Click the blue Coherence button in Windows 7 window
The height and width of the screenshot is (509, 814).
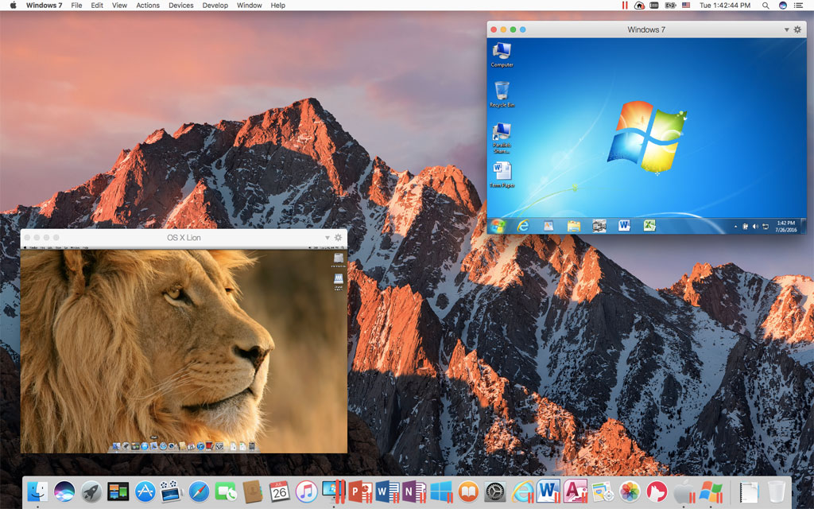pos(522,29)
